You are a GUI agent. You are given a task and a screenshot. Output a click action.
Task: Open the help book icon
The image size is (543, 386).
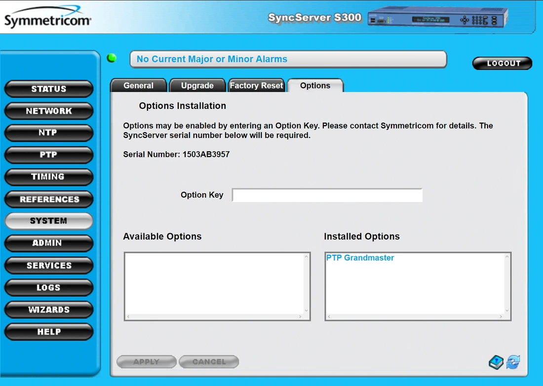coord(496,362)
